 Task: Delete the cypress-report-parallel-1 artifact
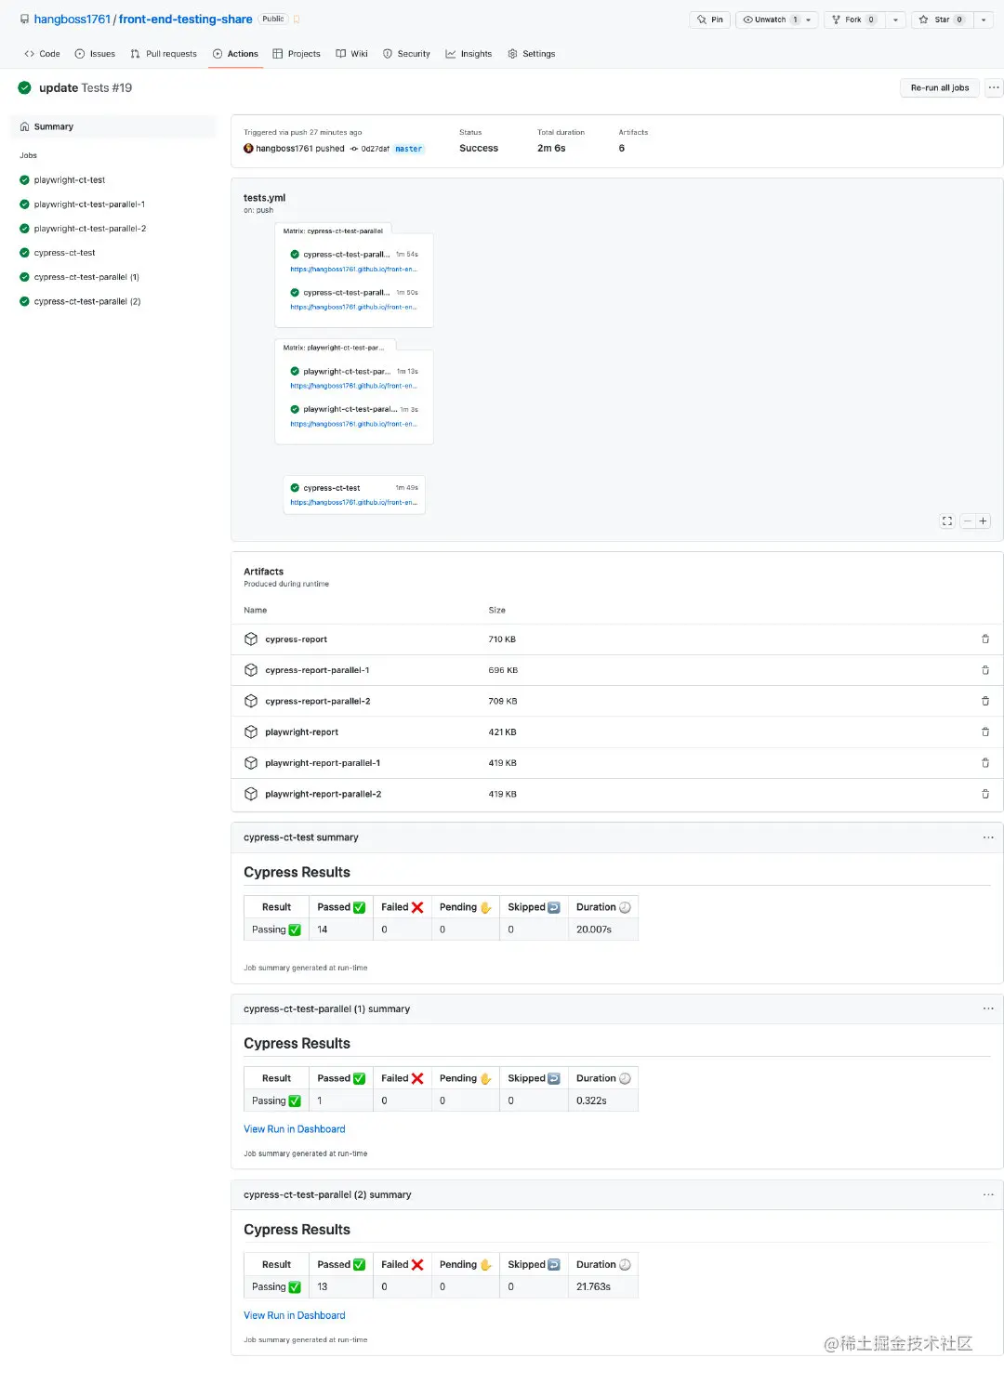[985, 670]
